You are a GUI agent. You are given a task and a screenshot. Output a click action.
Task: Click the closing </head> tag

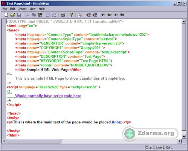coord(14,113)
